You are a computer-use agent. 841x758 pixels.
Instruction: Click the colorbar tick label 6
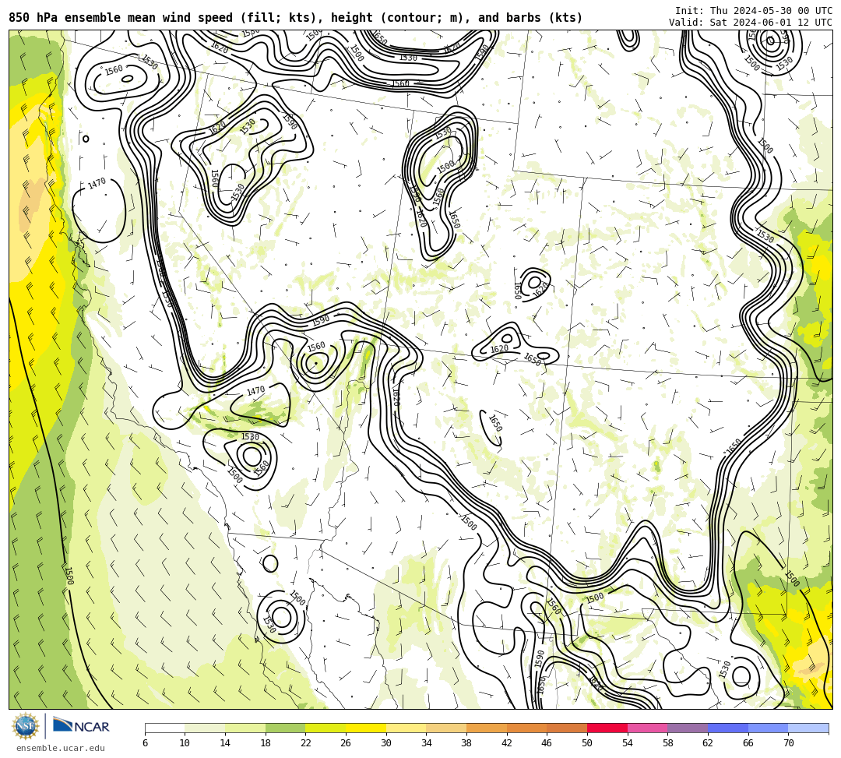(x=145, y=743)
